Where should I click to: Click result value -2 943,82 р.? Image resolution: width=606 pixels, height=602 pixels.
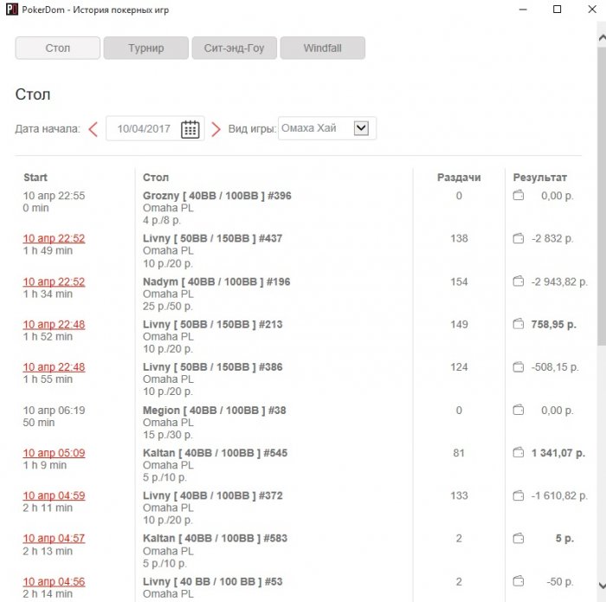[559, 282]
